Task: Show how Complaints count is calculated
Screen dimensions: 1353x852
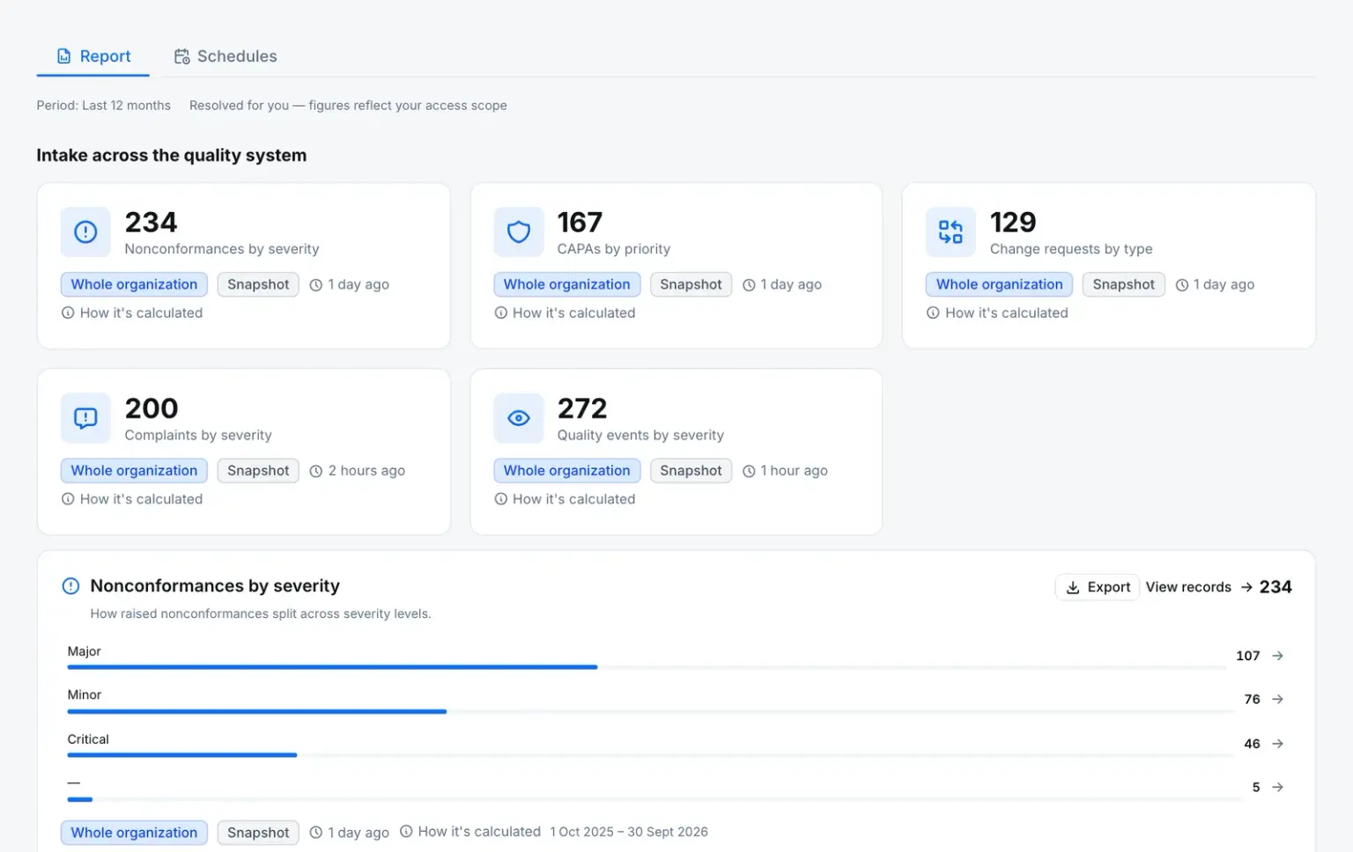Action: [x=132, y=499]
